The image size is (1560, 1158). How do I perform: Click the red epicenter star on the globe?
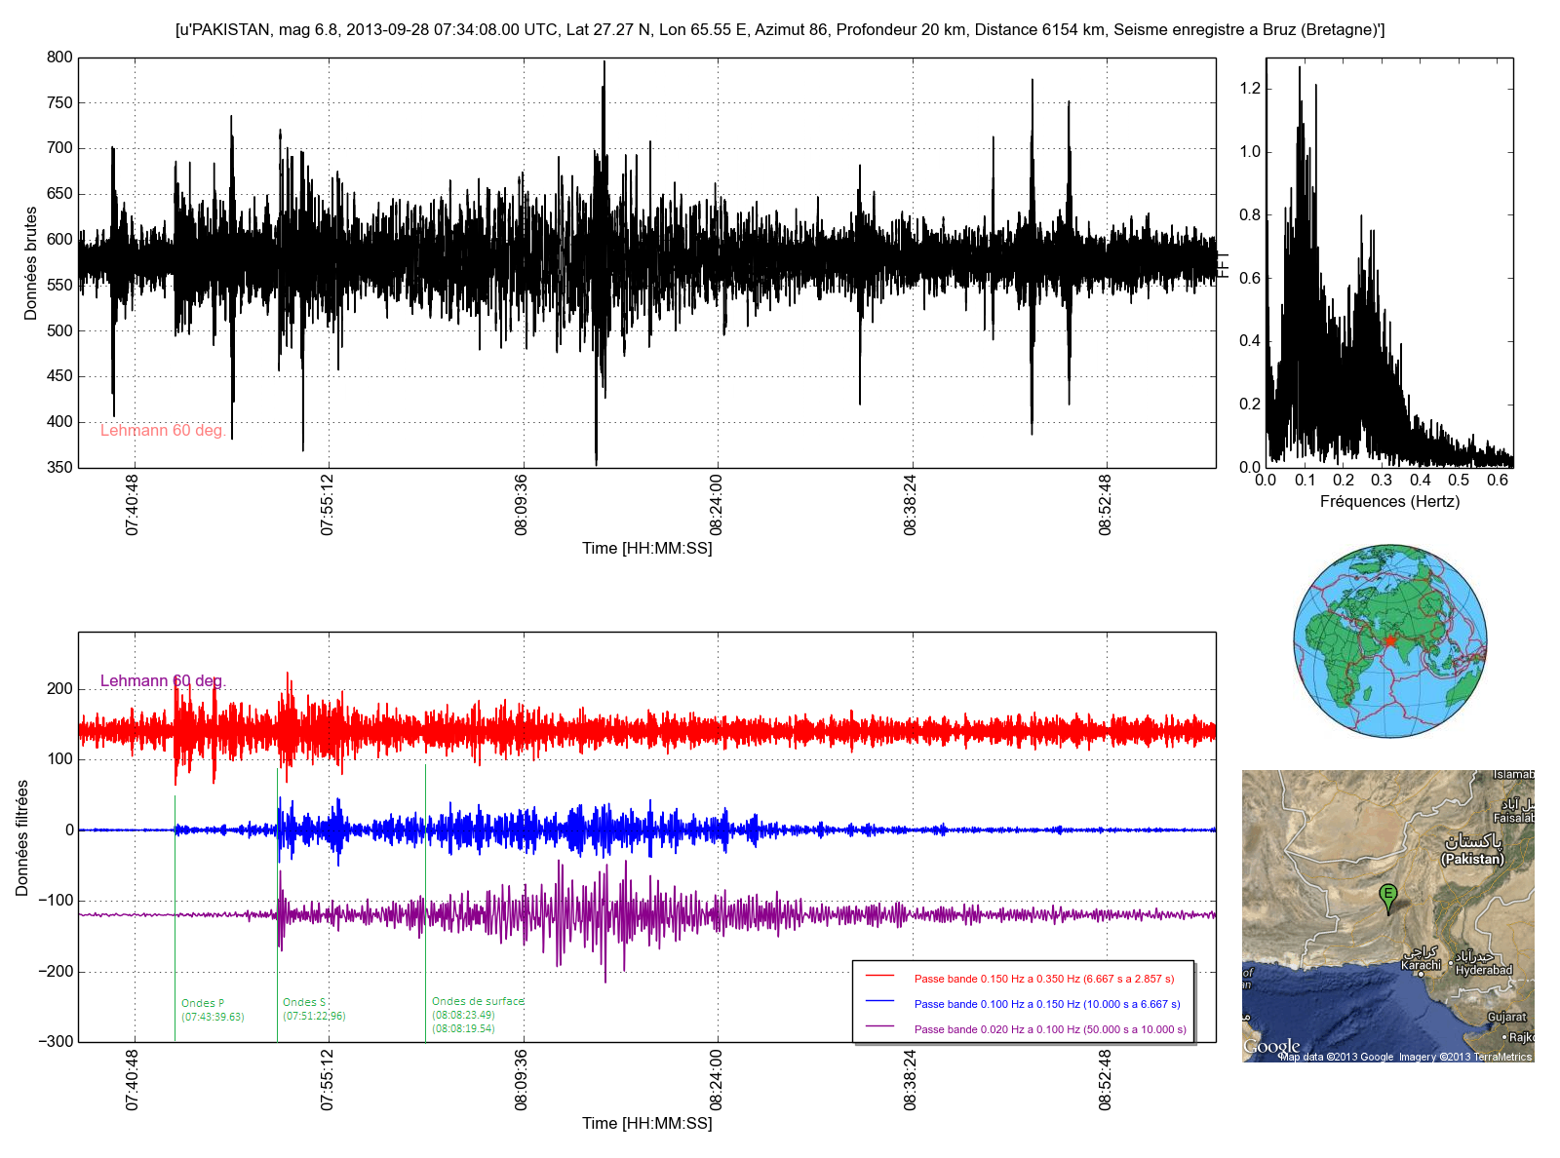[1389, 640]
